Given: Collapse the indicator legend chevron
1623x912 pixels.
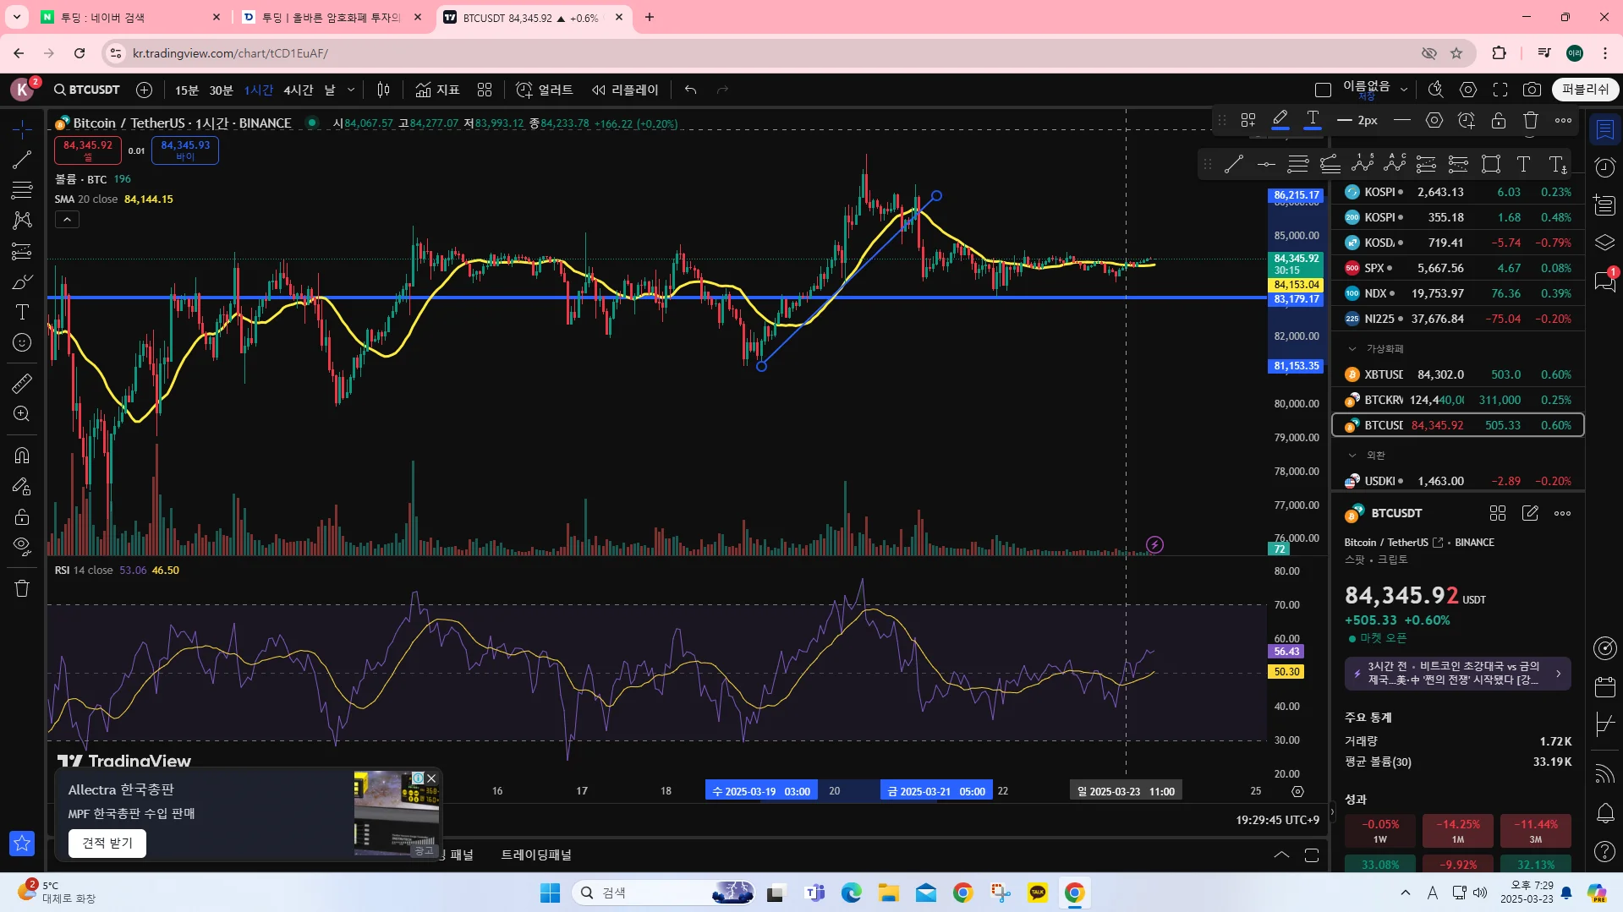Looking at the screenshot, I should coord(67,220).
